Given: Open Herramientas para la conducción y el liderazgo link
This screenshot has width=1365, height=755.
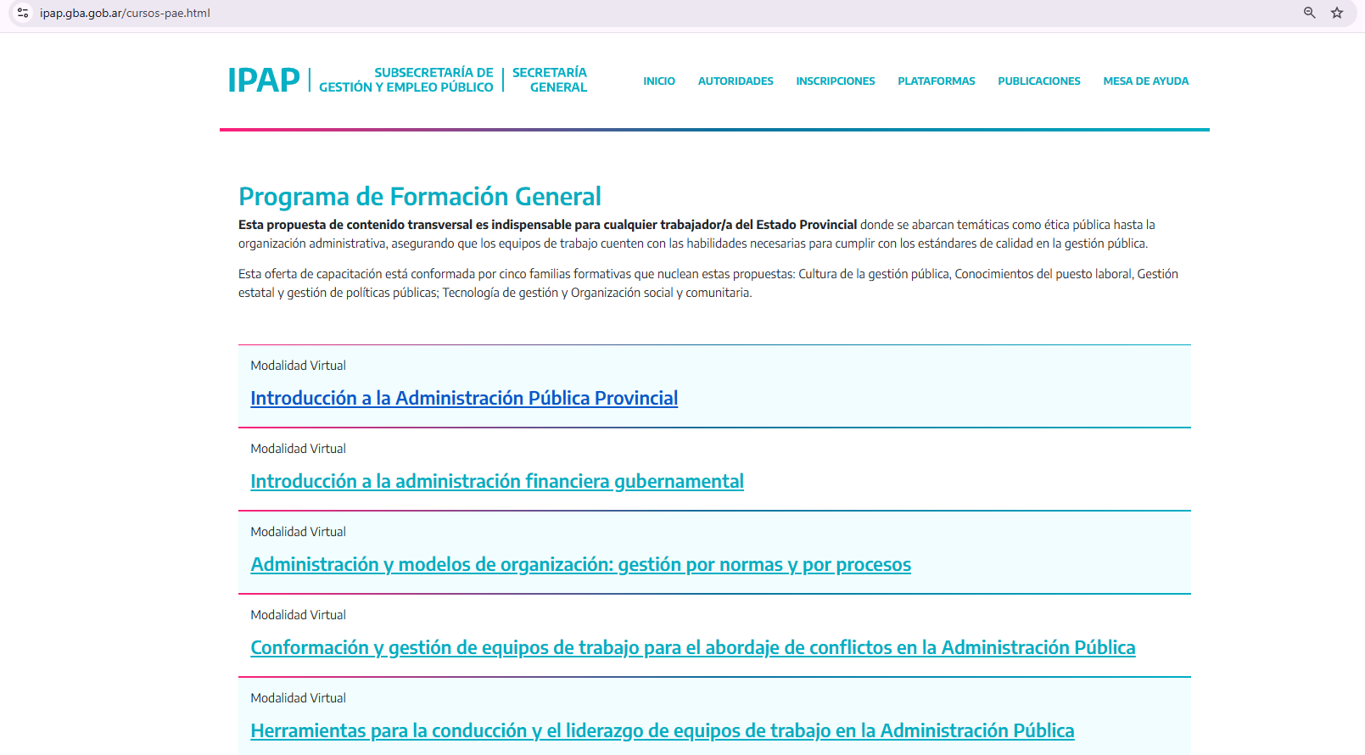Looking at the screenshot, I should pos(662,730).
